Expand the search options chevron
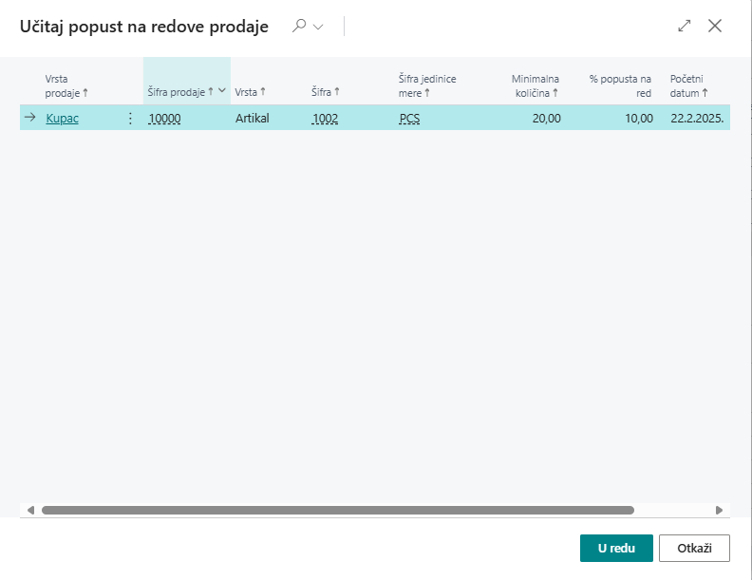 [318, 27]
